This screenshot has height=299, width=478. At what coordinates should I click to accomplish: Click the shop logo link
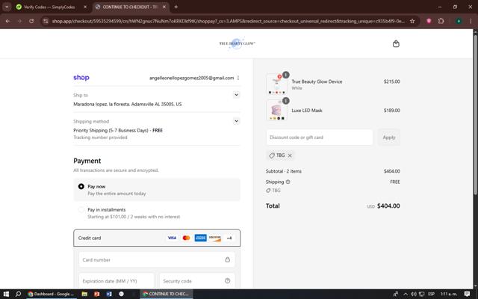click(81, 78)
